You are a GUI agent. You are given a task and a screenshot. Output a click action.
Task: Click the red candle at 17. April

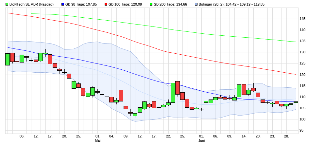(x=50, y=59)
